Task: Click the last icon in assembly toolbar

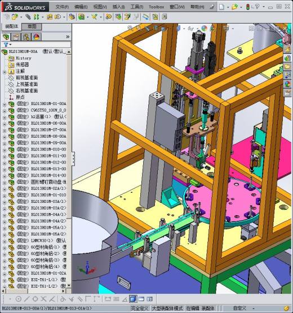Action: click(x=165, y=16)
